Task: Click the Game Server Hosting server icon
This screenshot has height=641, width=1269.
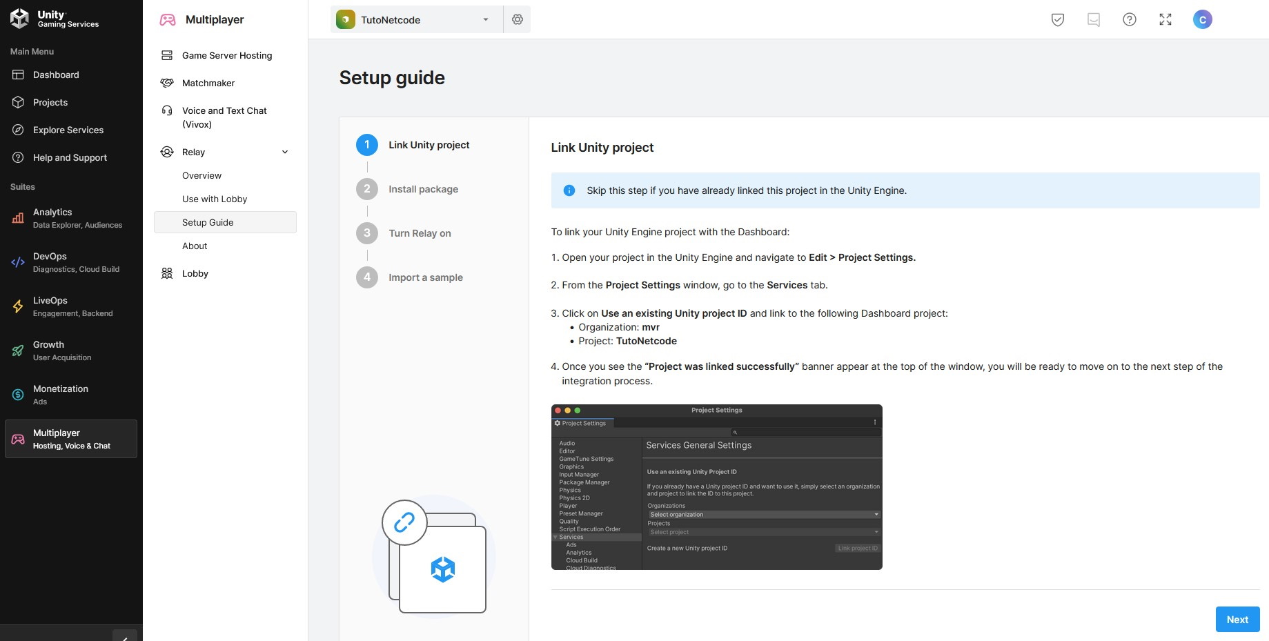Action: click(167, 55)
